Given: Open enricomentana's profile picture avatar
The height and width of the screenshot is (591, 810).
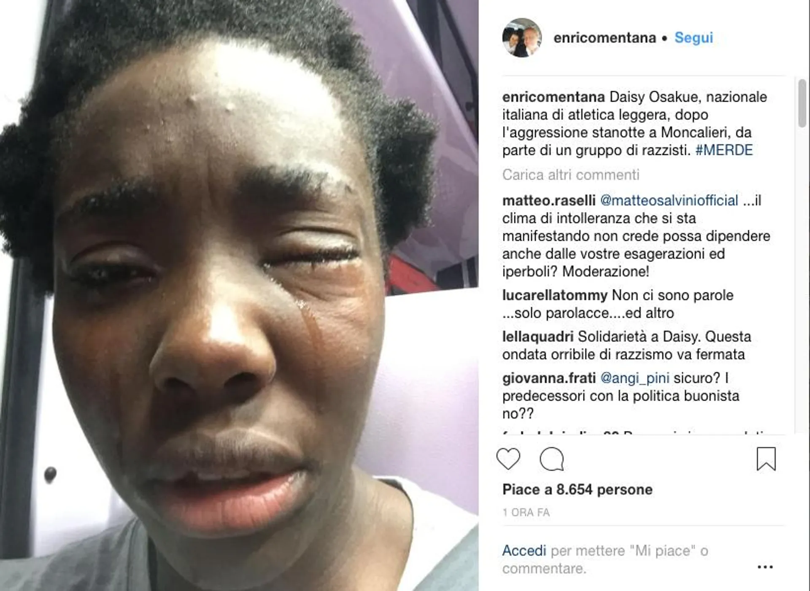Looking at the screenshot, I should pos(522,38).
